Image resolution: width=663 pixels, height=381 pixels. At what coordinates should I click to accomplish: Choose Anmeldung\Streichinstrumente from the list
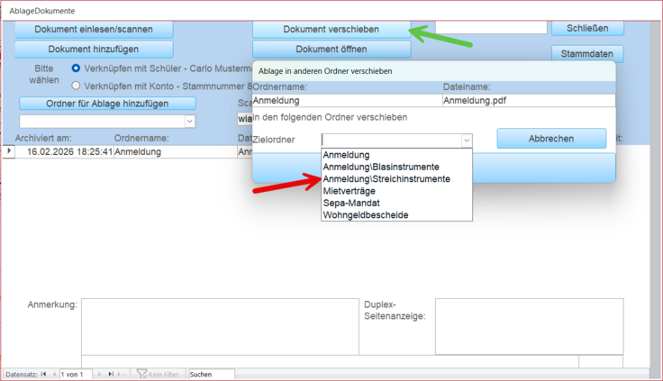(x=386, y=179)
